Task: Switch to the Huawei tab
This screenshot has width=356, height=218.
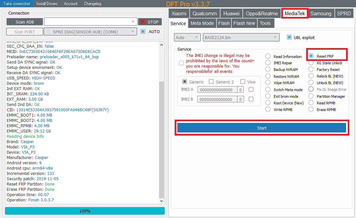Action: pos(231,13)
